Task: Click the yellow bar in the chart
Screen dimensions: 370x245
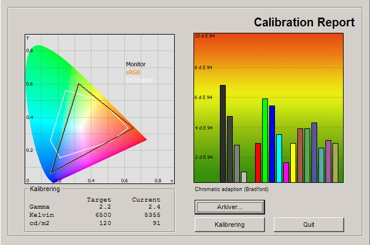Action: pos(293,162)
